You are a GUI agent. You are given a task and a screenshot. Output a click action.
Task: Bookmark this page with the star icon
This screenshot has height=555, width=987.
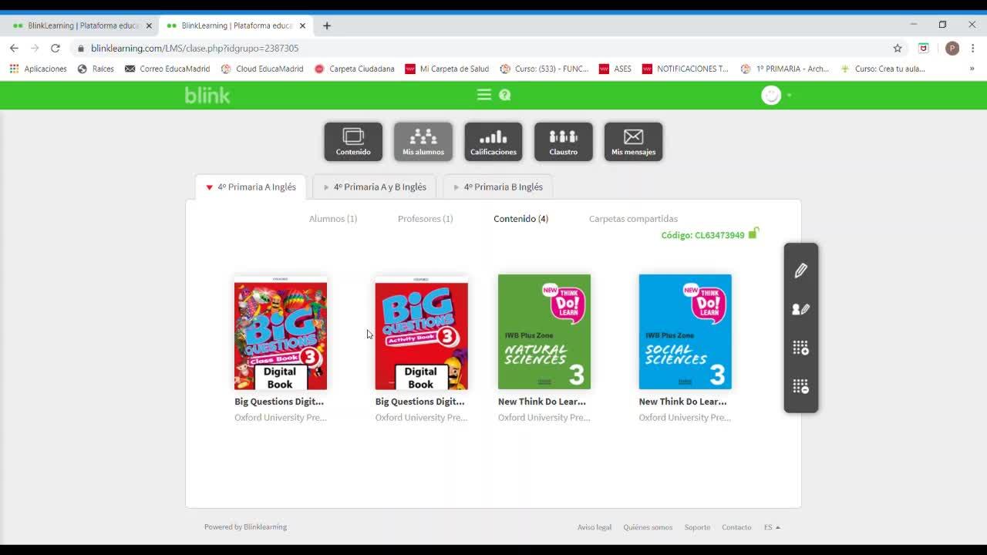898,48
